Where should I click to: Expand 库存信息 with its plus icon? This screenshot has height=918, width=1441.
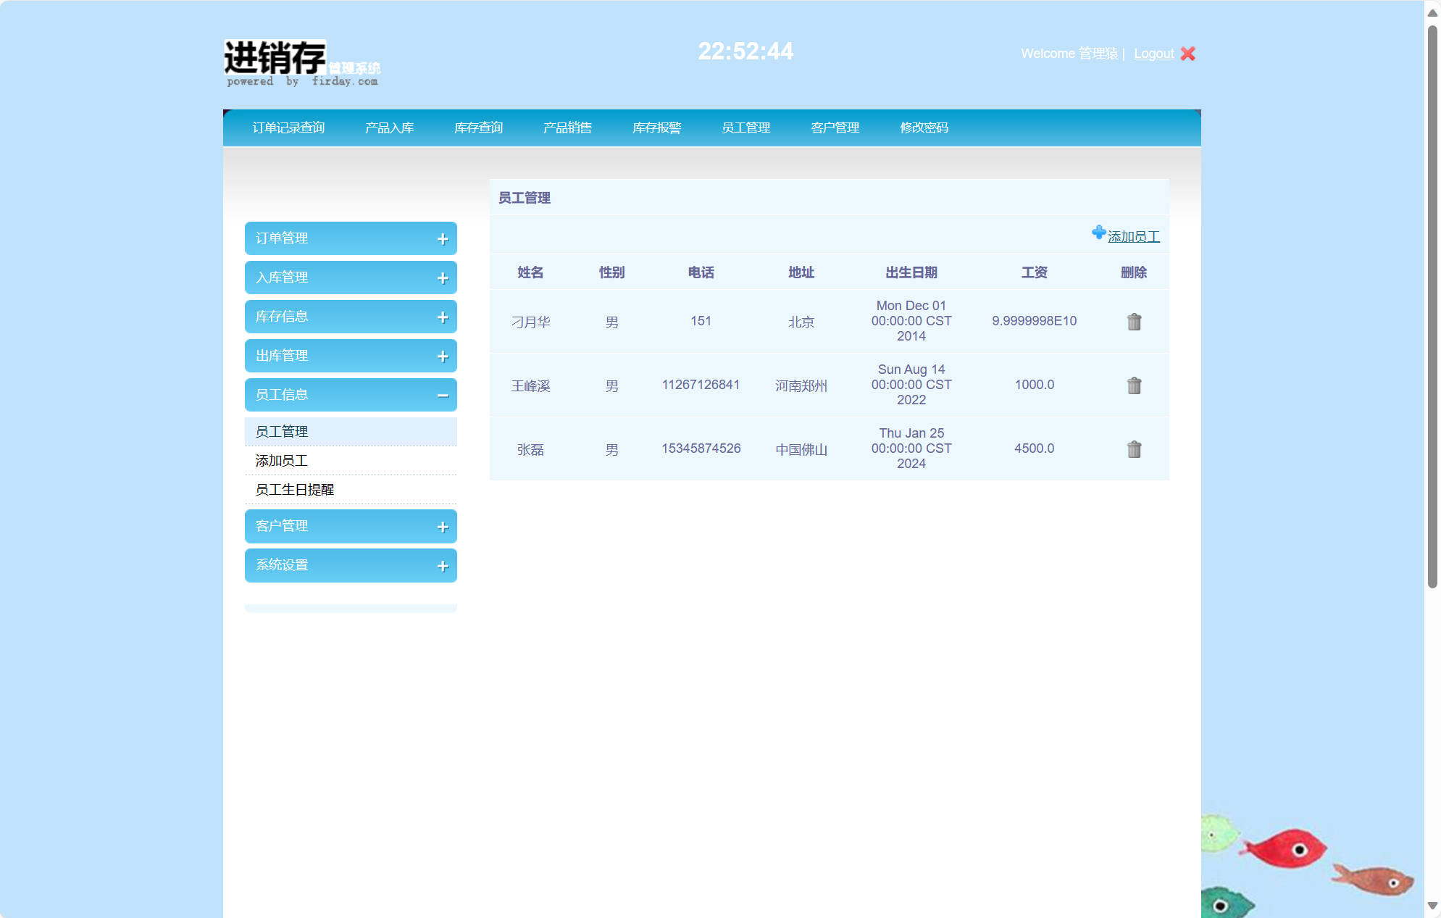pos(442,317)
